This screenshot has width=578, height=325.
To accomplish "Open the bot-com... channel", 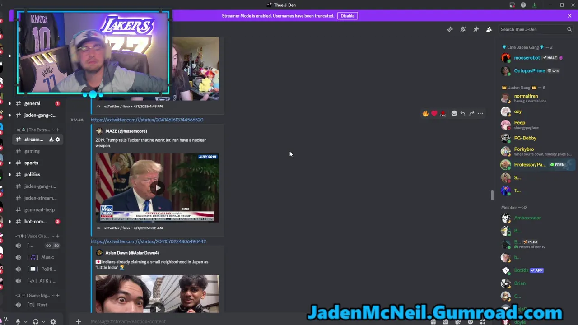I will point(38,222).
